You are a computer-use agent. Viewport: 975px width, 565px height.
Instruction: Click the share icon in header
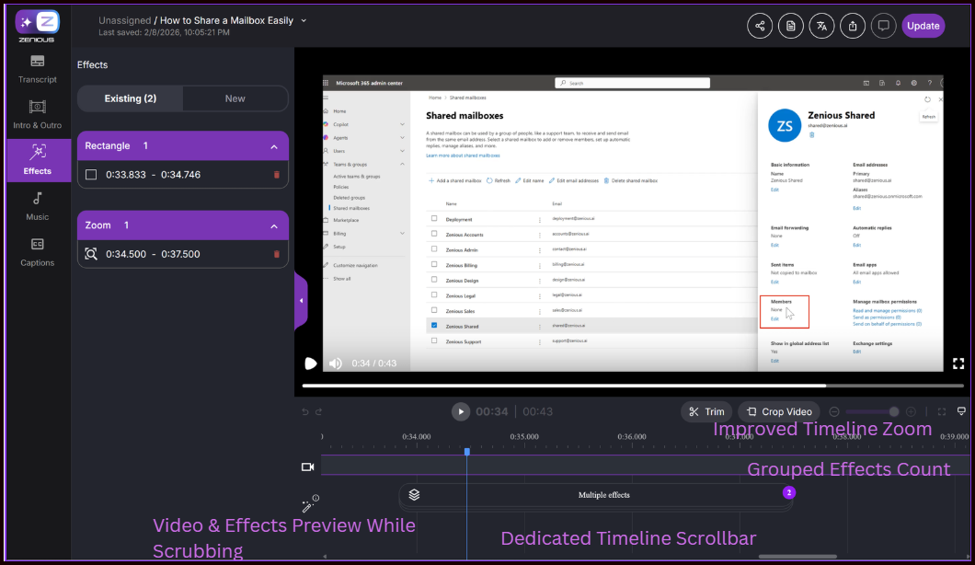click(x=760, y=26)
